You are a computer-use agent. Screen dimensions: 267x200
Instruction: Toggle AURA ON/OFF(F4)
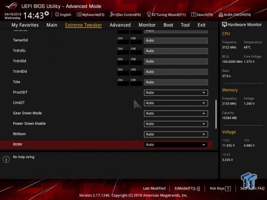pyautogui.click(x=235, y=15)
